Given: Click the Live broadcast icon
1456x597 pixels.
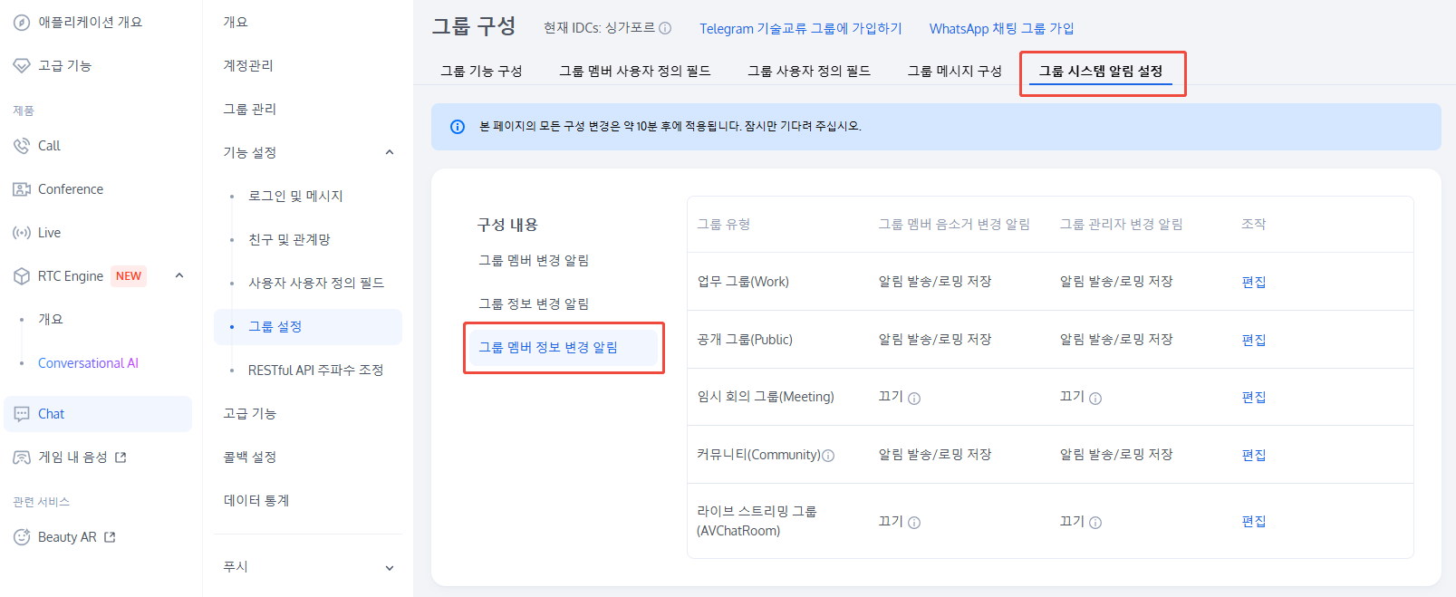Looking at the screenshot, I should (x=22, y=233).
